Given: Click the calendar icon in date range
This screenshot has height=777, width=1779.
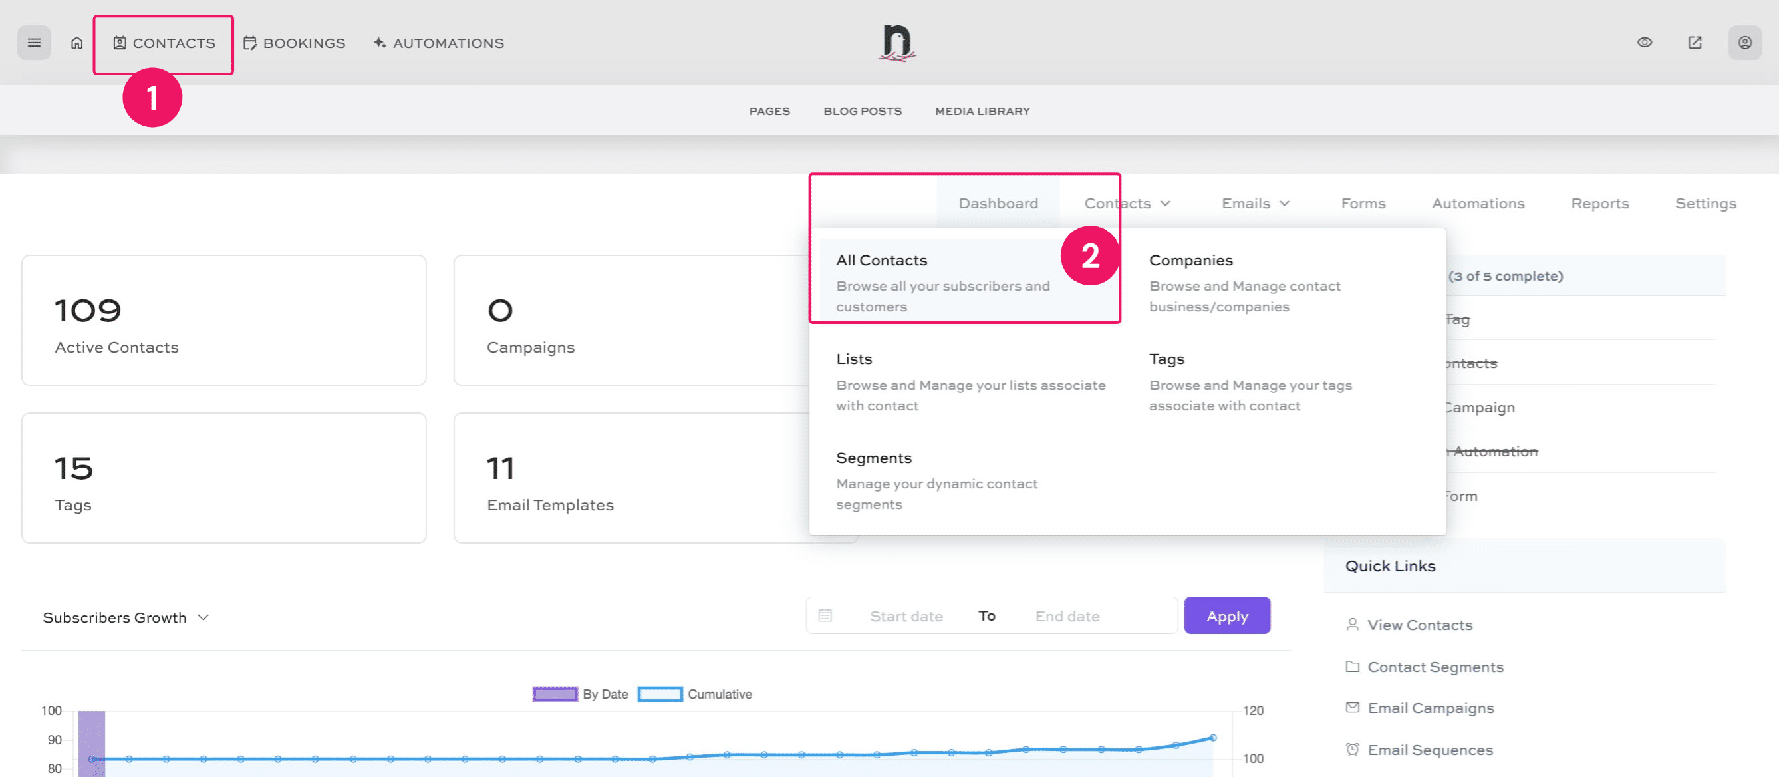Looking at the screenshot, I should point(825,615).
